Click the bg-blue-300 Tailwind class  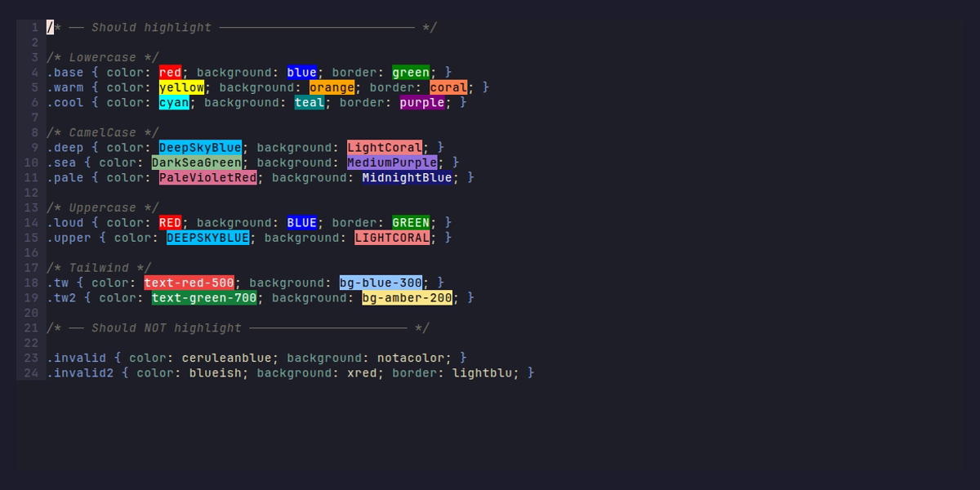[x=381, y=283]
